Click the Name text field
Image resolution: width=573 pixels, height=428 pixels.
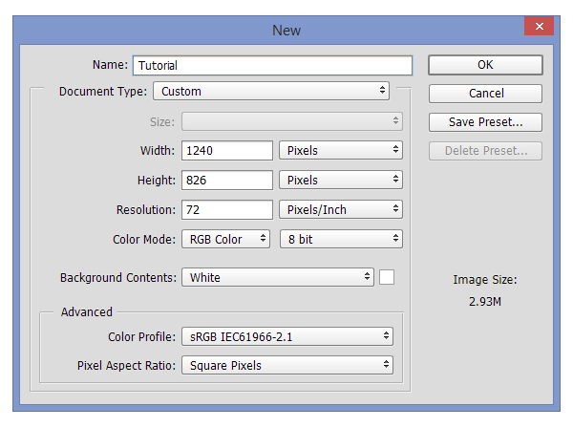tap(272, 66)
